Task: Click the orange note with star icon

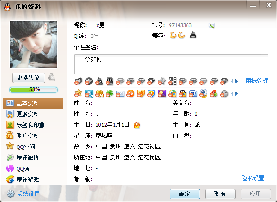Action: coord(141,93)
